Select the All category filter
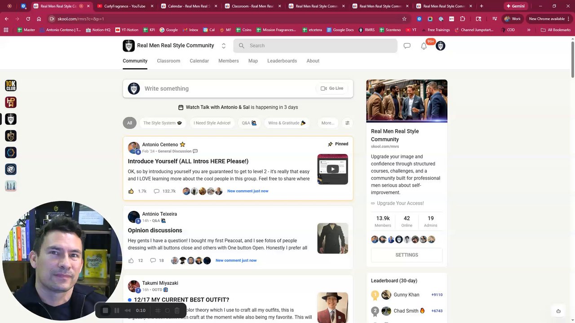The image size is (575, 323). [129, 123]
